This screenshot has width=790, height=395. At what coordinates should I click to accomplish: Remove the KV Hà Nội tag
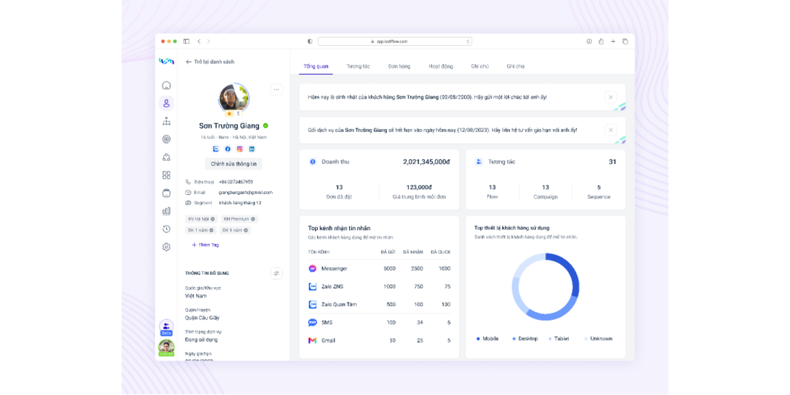(214, 219)
